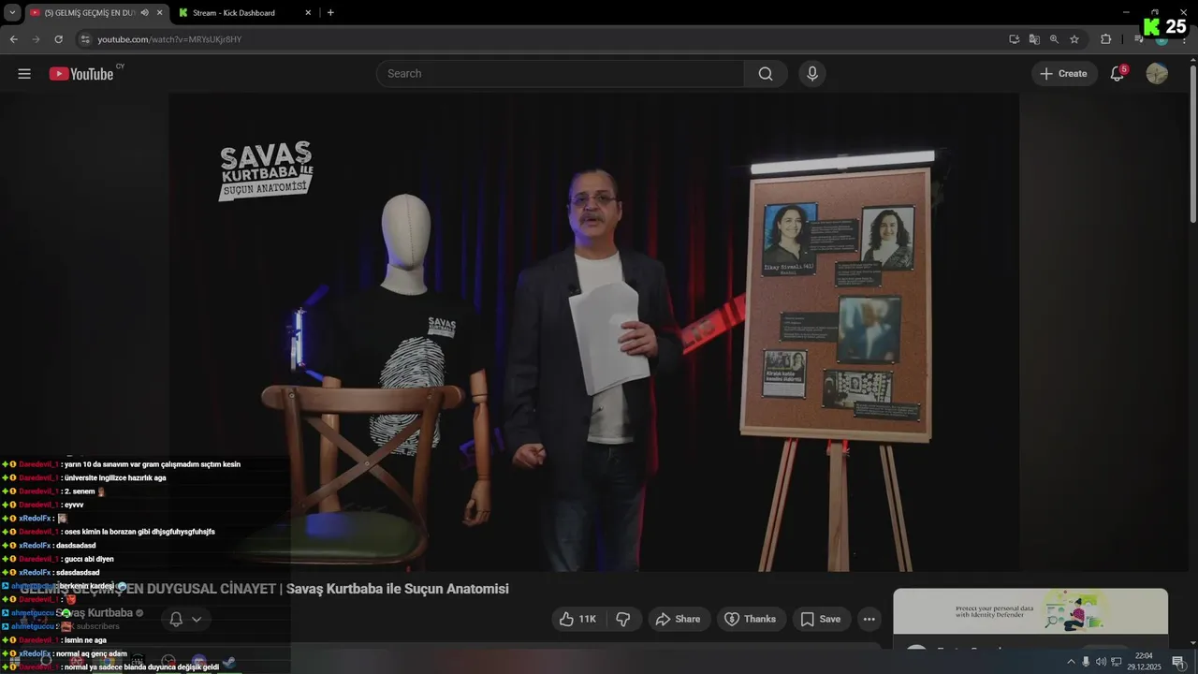Open the zoom magnifier in address bar

point(1054,39)
